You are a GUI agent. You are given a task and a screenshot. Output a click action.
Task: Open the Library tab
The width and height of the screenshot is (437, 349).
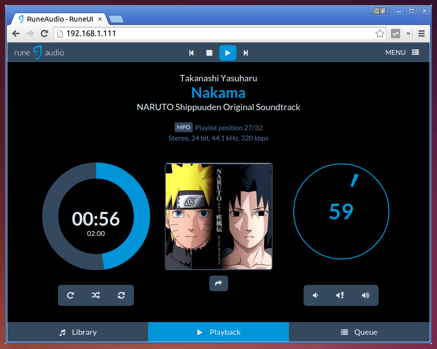coord(77,332)
